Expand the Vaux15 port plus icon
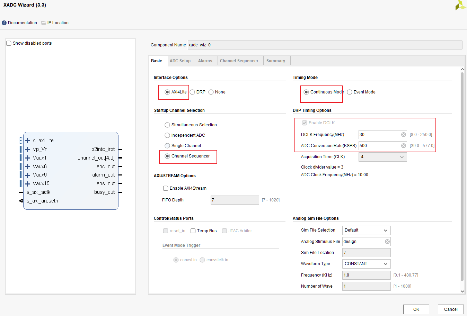This screenshot has width=467, height=316. [28, 183]
